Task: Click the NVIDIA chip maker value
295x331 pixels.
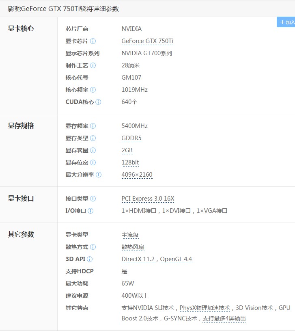Action: coord(131,29)
